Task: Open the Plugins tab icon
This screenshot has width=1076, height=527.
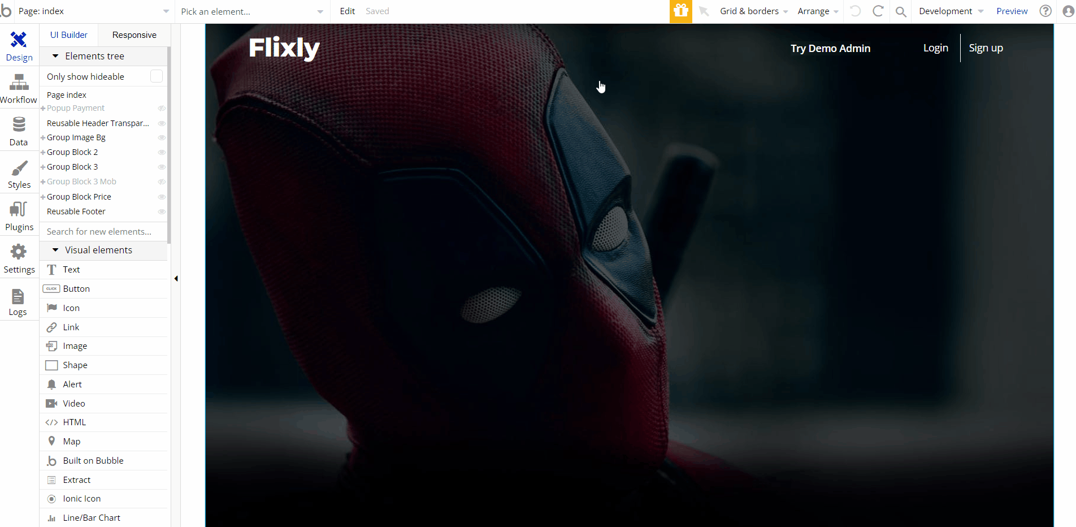Action: pos(19,209)
